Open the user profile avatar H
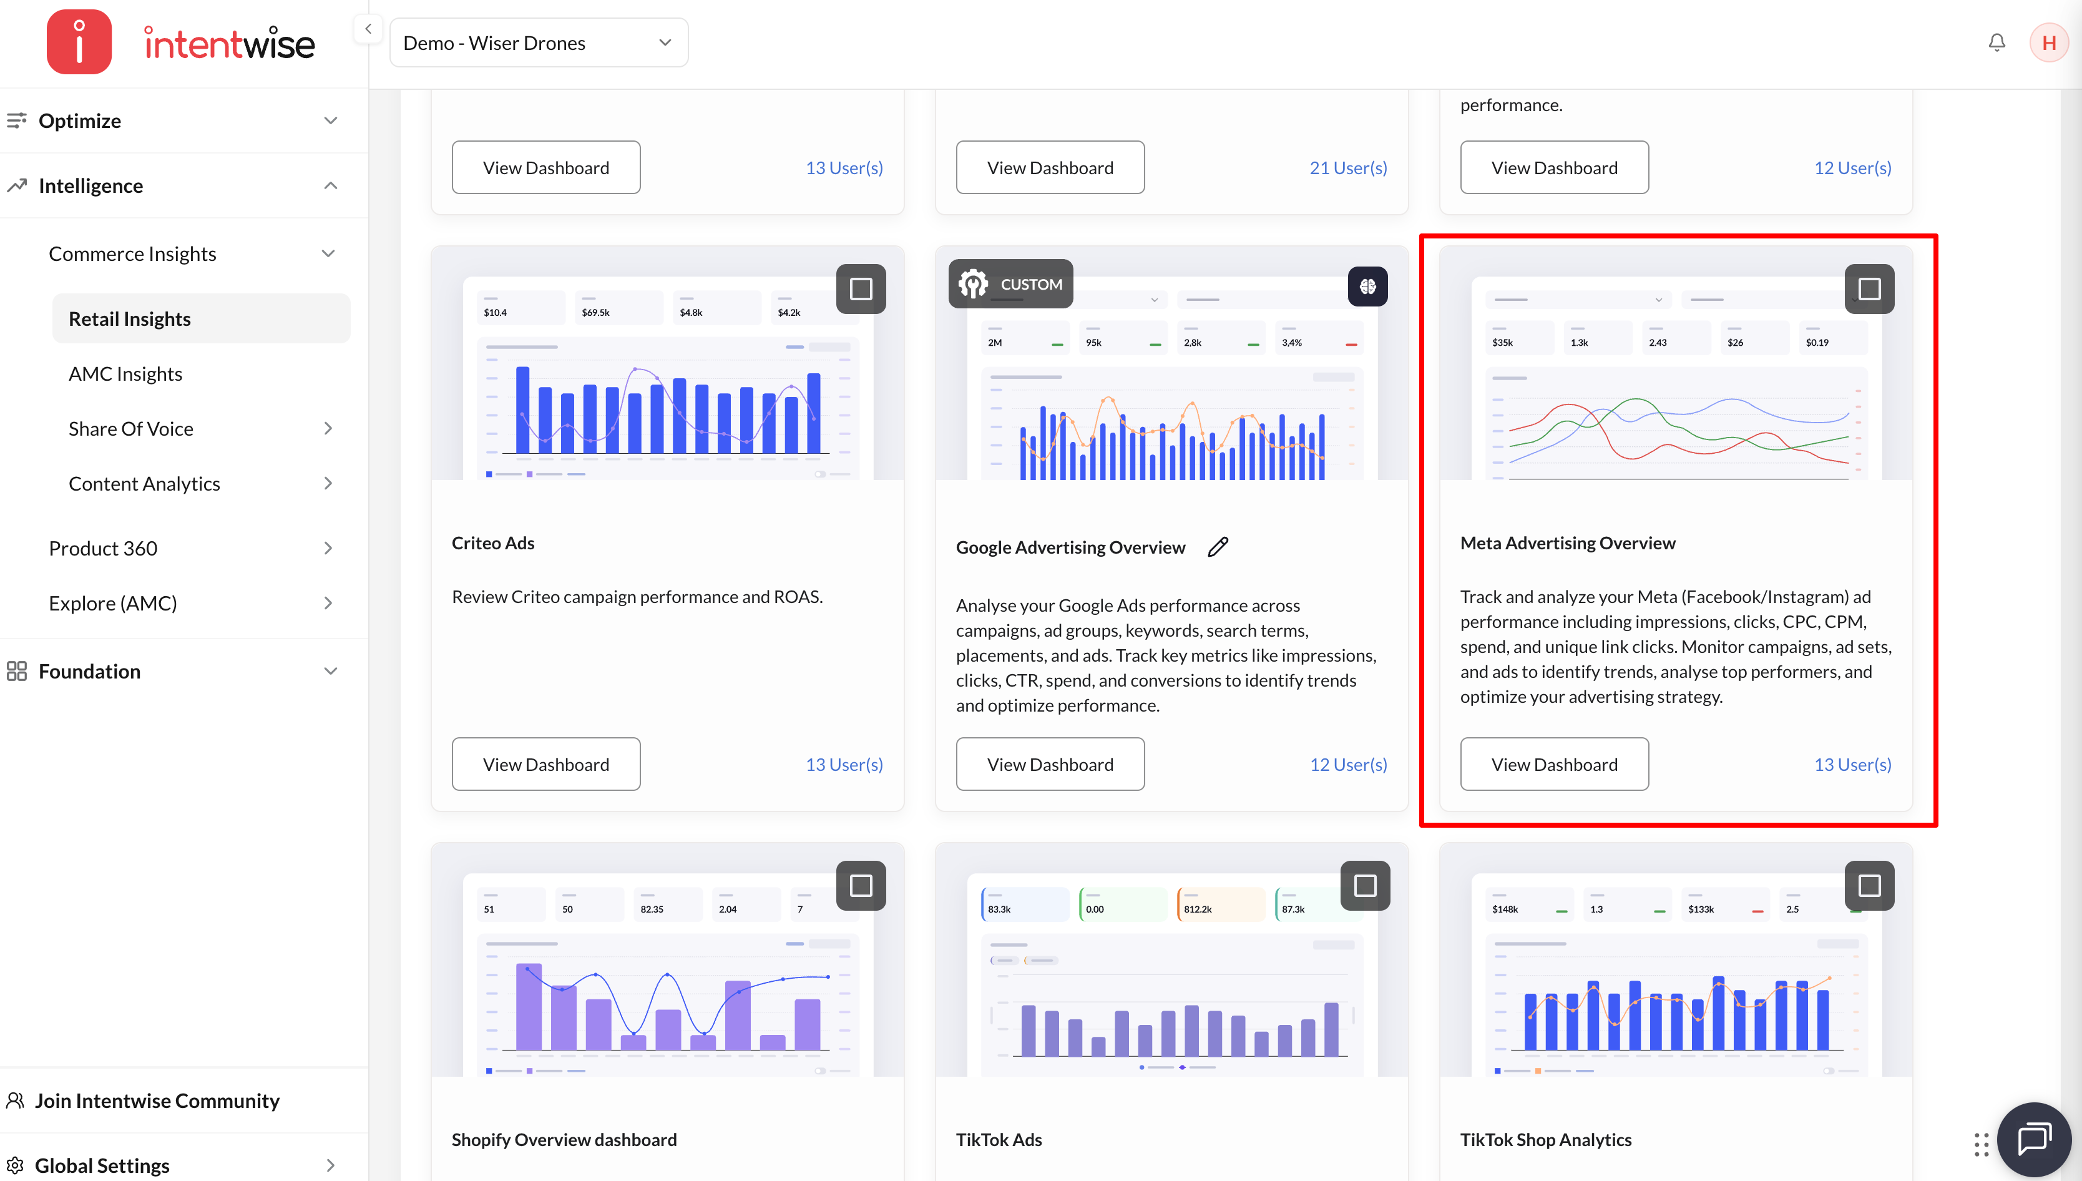2082x1181 pixels. pyautogui.click(x=2049, y=42)
